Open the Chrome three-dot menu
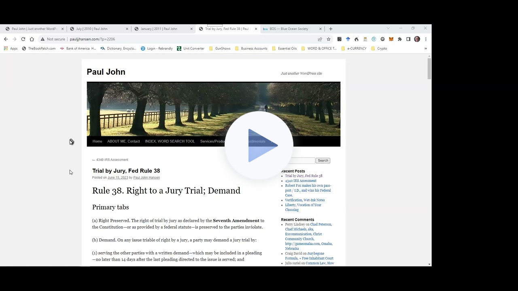Image resolution: width=518 pixels, height=291 pixels. click(426, 39)
